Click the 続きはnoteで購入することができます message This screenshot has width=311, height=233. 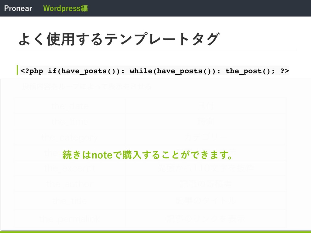(x=147, y=155)
